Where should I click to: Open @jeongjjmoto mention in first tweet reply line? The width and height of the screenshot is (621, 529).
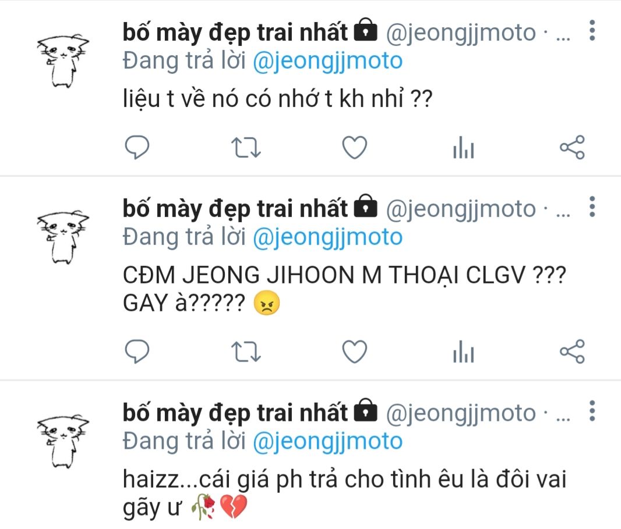click(x=327, y=61)
